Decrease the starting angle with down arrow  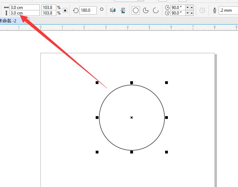click(188, 7)
